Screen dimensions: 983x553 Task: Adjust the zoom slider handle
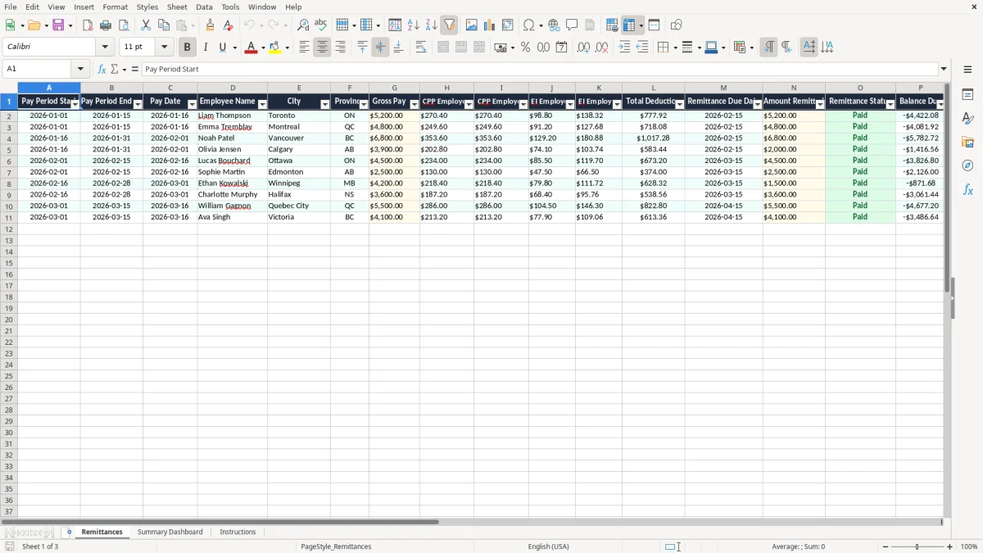(x=917, y=546)
